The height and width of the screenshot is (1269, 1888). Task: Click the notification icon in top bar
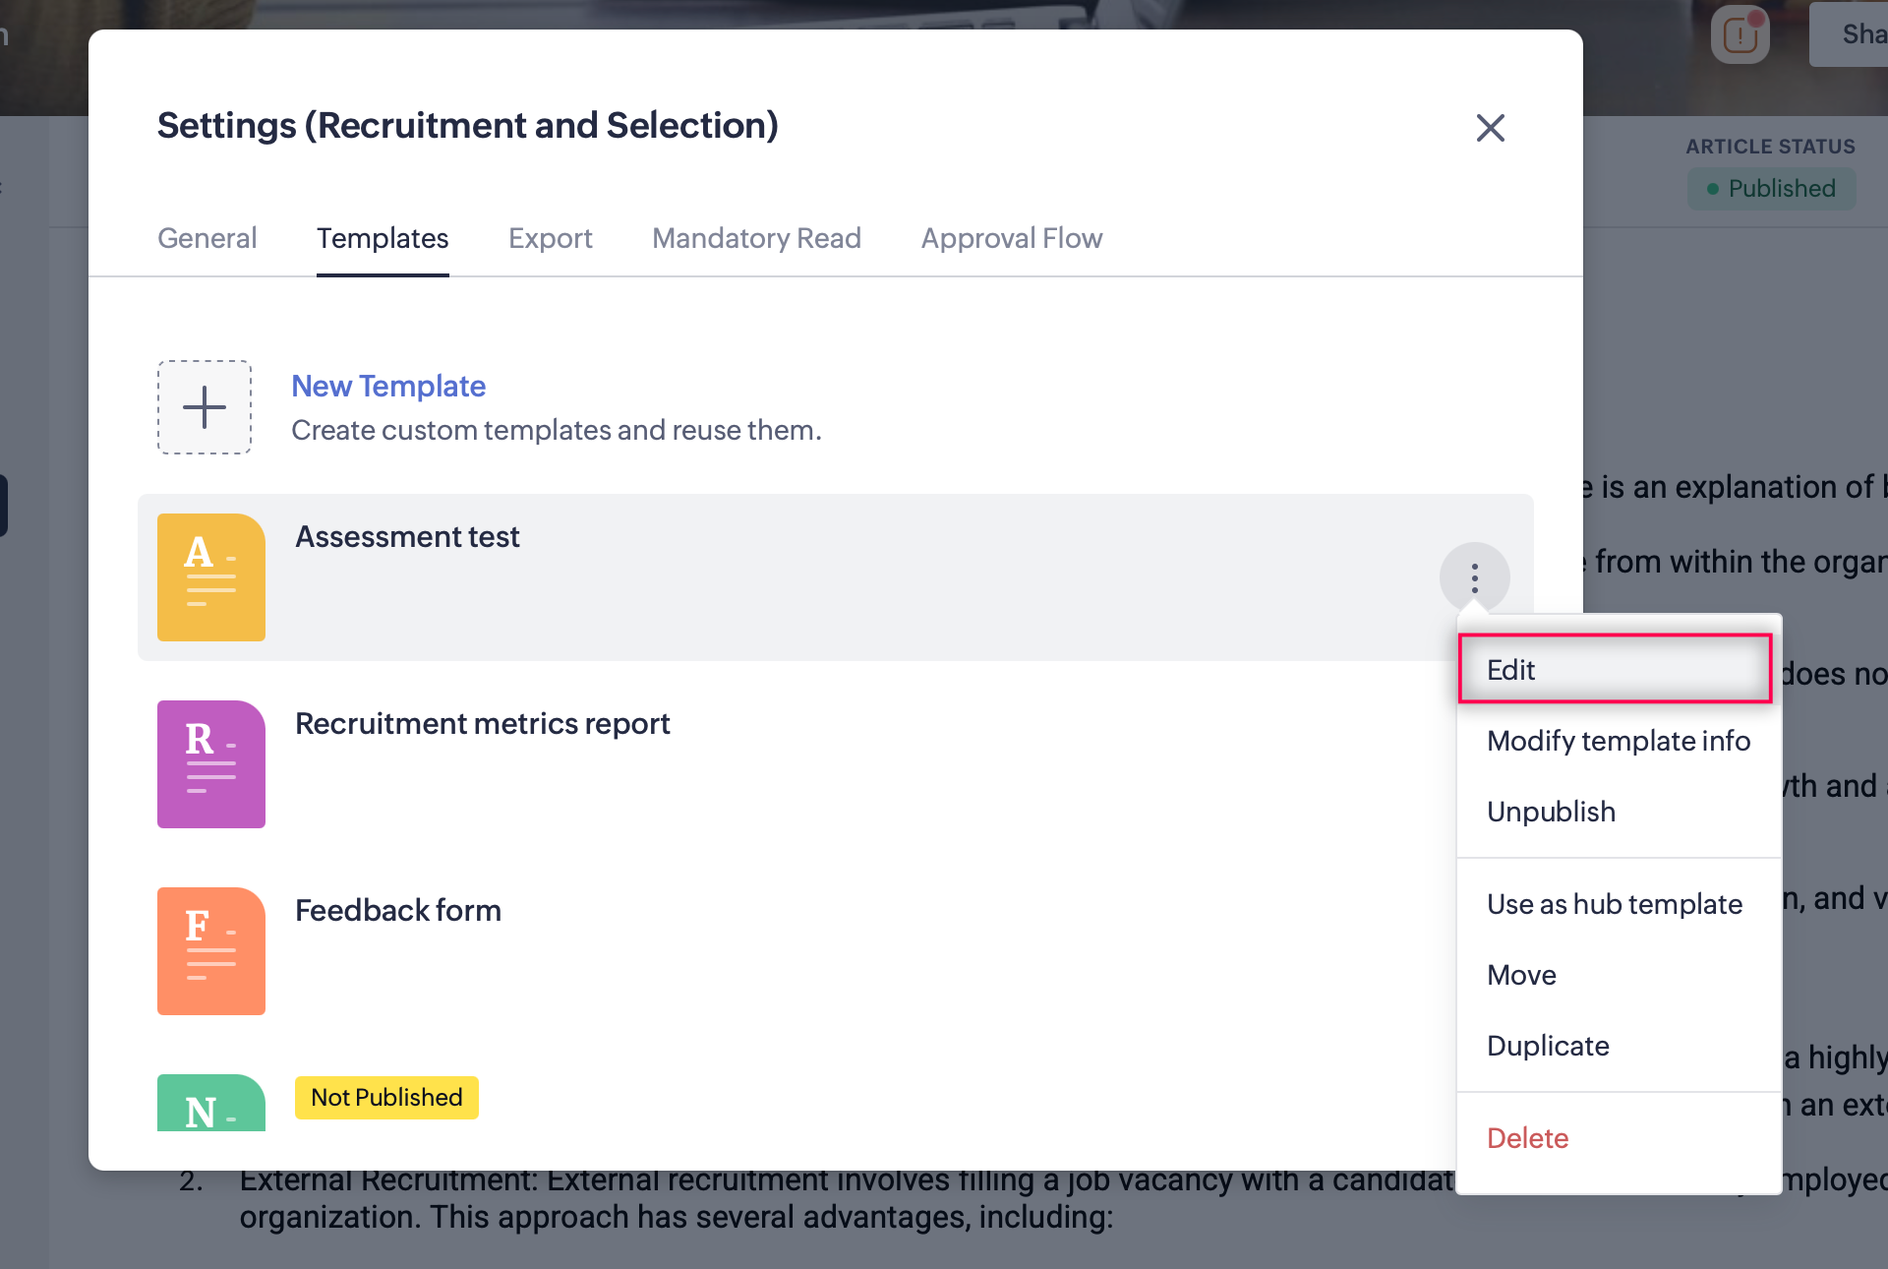pos(1740,36)
